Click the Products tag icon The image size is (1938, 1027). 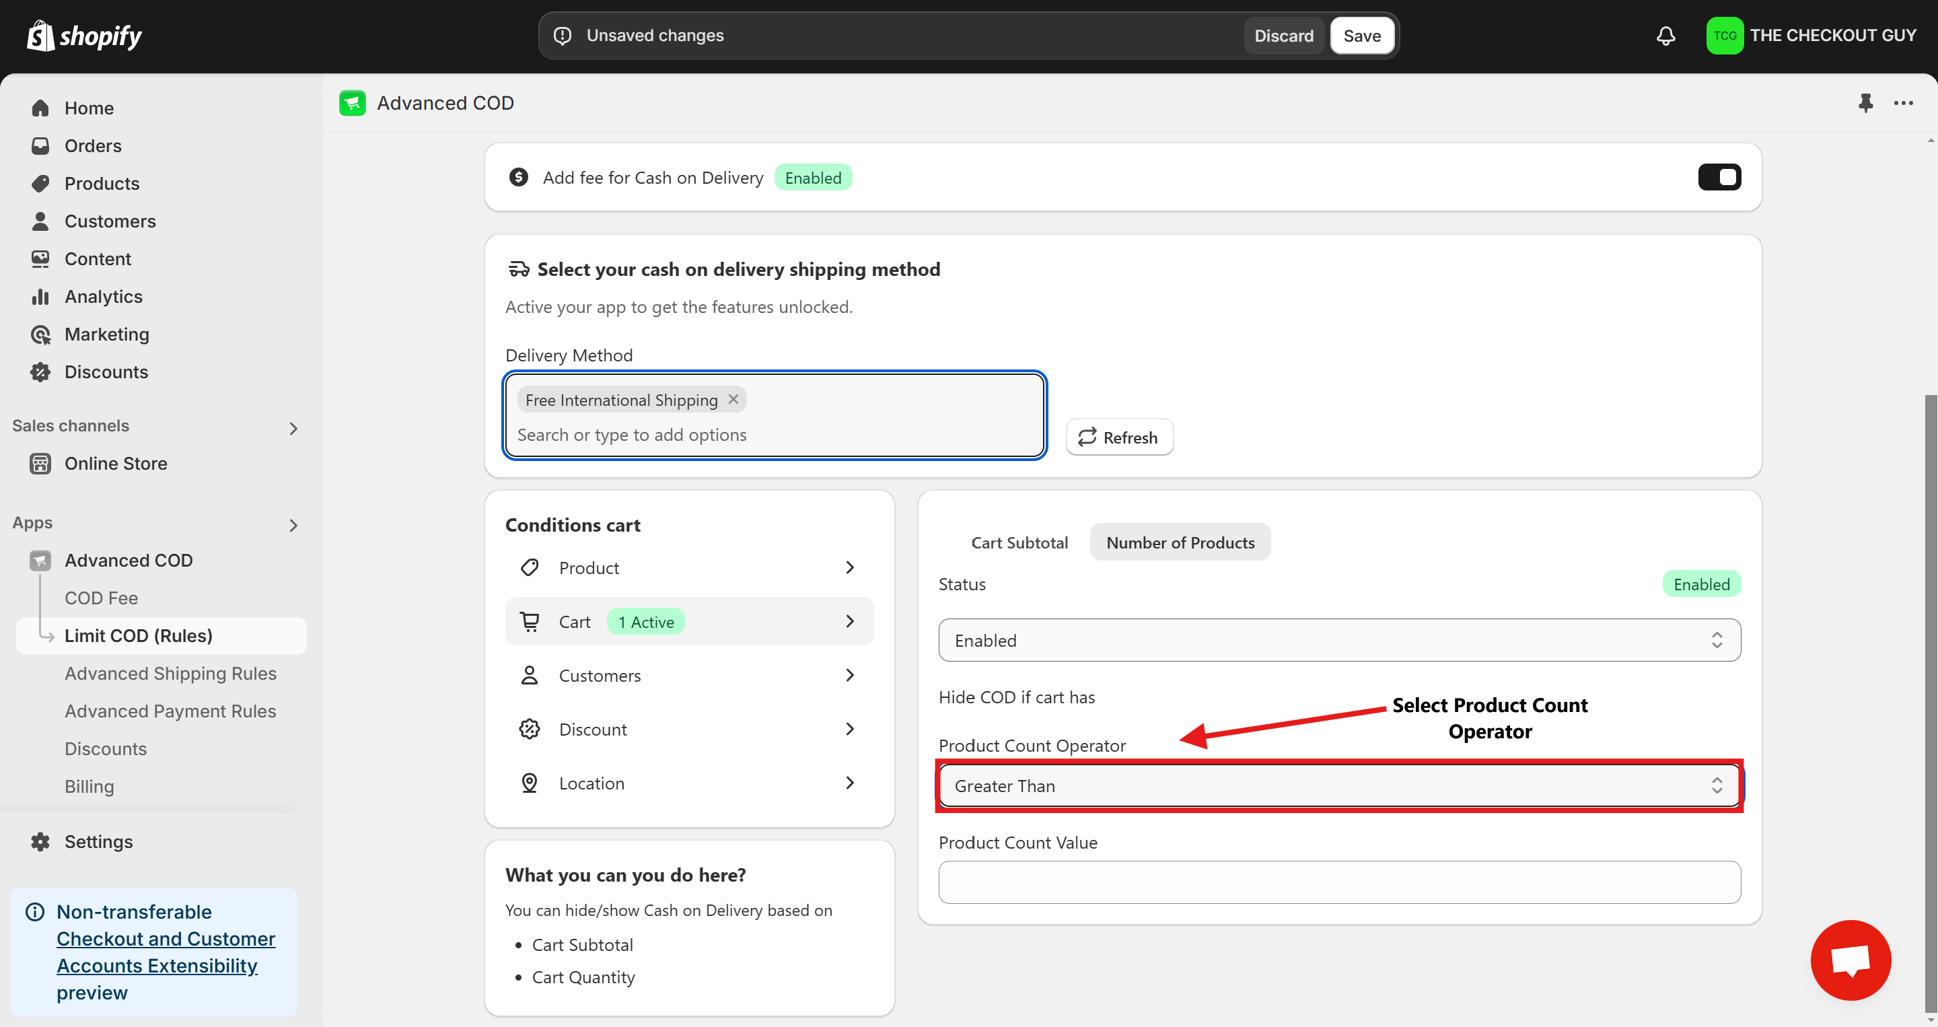(x=40, y=184)
